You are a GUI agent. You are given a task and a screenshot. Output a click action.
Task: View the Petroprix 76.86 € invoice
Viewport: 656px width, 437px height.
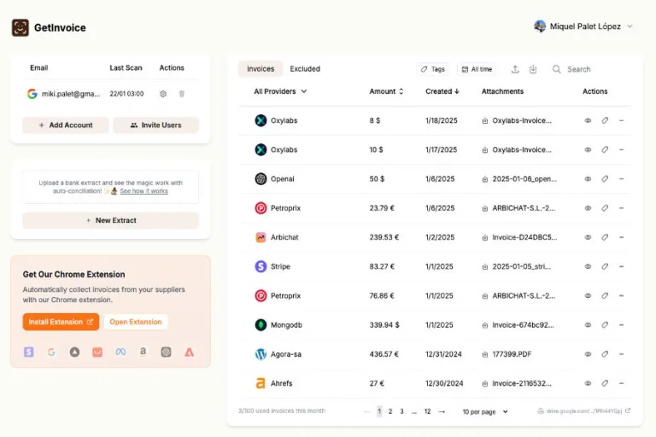point(588,295)
